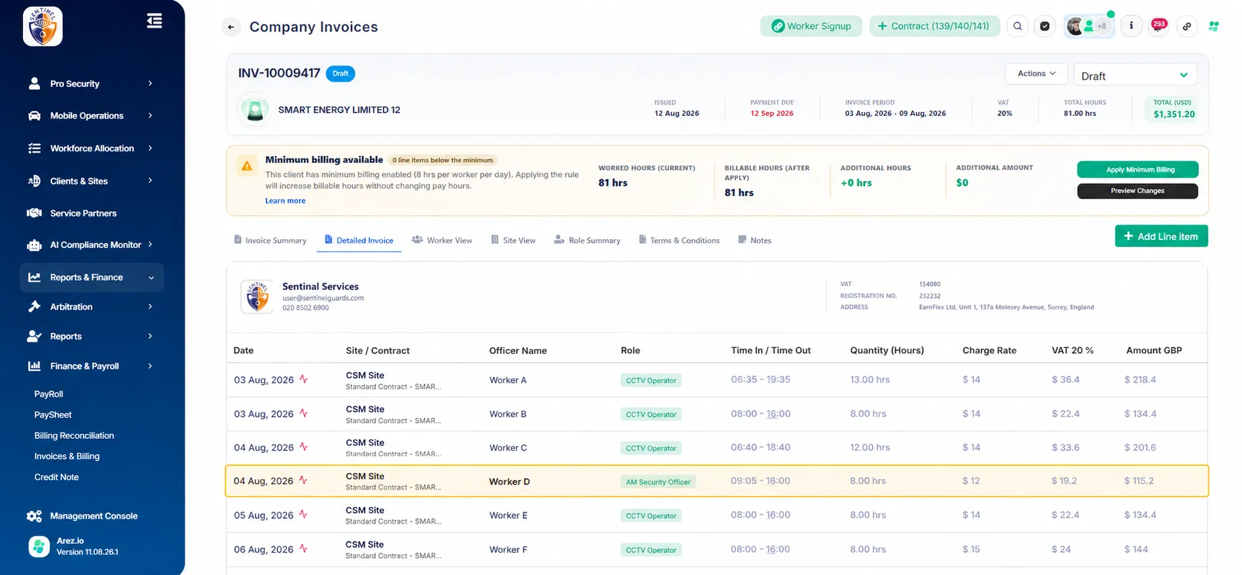The height and width of the screenshot is (575, 1242).
Task: Click the Contract (139/140/141) button
Action: tap(935, 26)
